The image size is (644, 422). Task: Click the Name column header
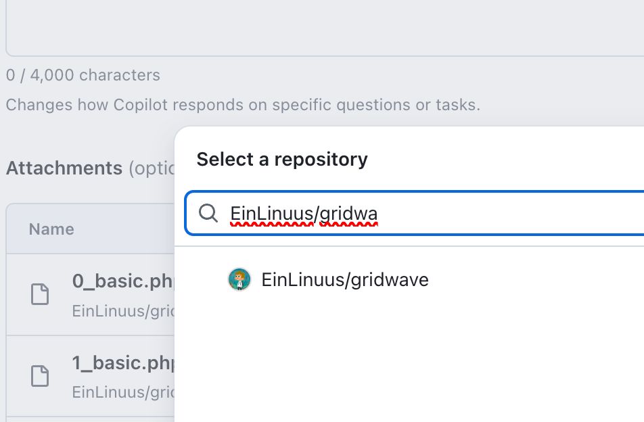click(51, 229)
